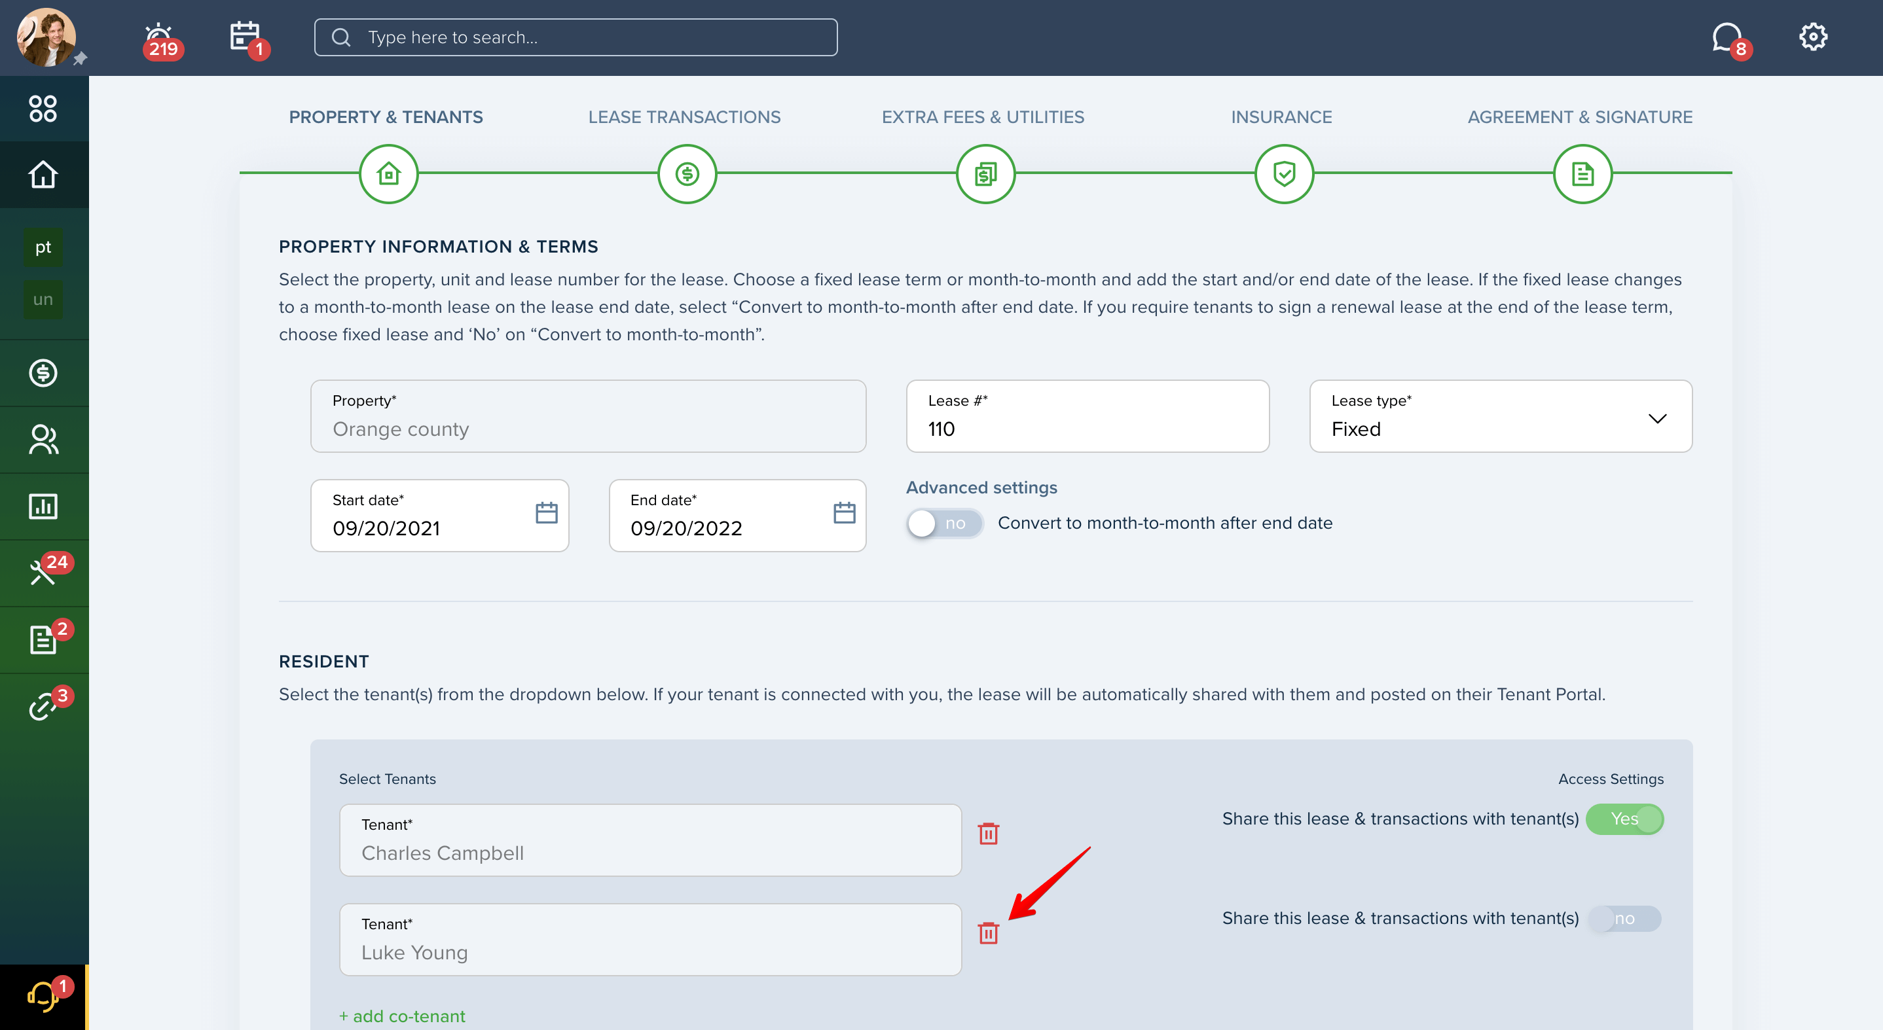Click the search magnifier icon
This screenshot has width=1883, height=1030.
341,37
